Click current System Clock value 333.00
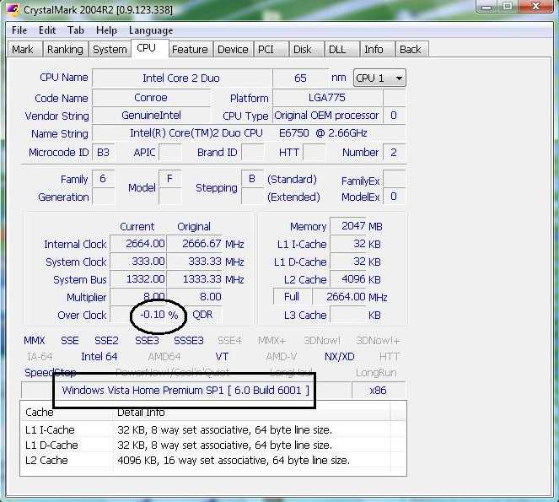The image size is (559, 502). coord(137,262)
